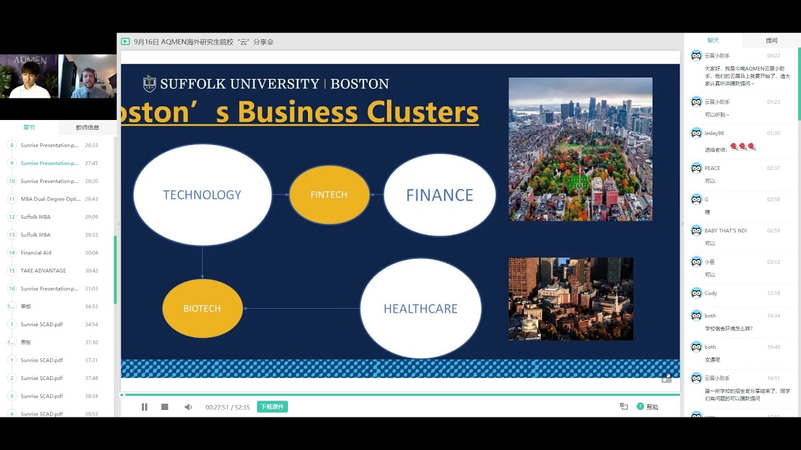Click the chat panel scrollbar
801x450 pixels.
coord(799,84)
